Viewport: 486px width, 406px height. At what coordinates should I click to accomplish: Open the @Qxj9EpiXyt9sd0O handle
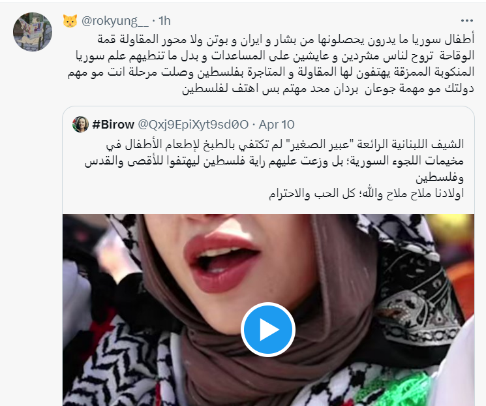[193, 125]
